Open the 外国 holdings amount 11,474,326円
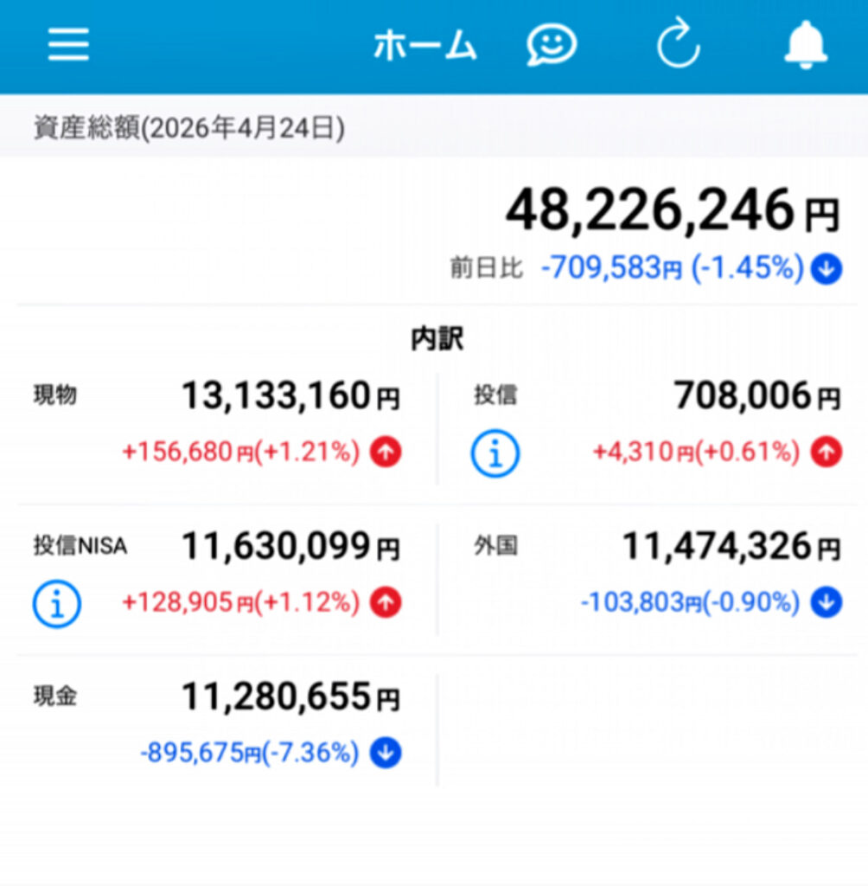868x886 pixels. click(731, 547)
